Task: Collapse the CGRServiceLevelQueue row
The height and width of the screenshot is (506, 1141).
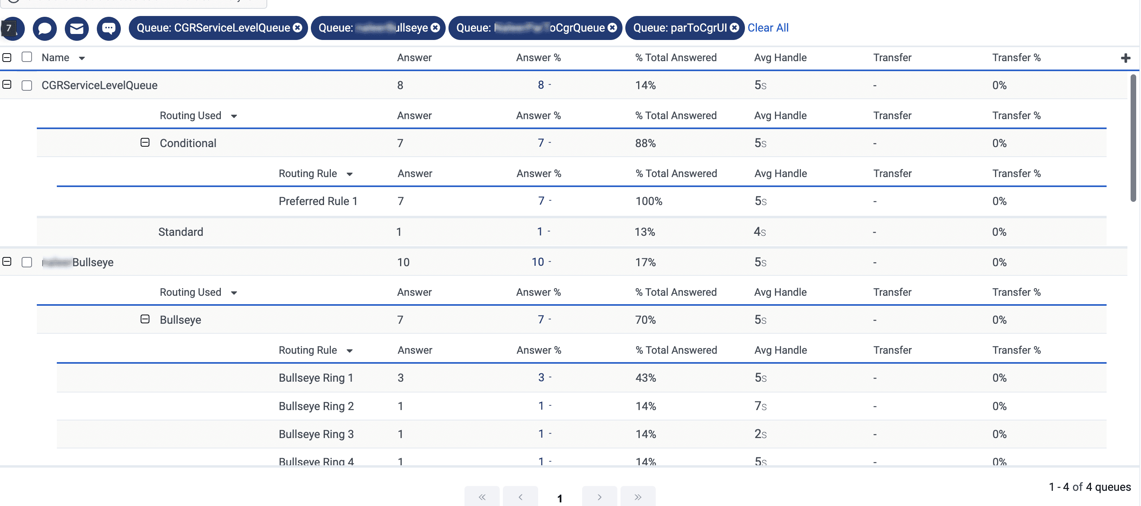Action: pyautogui.click(x=7, y=85)
